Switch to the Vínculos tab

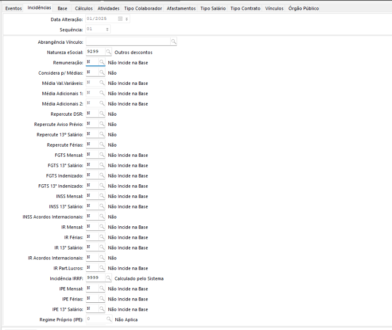pyautogui.click(x=274, y=8)
